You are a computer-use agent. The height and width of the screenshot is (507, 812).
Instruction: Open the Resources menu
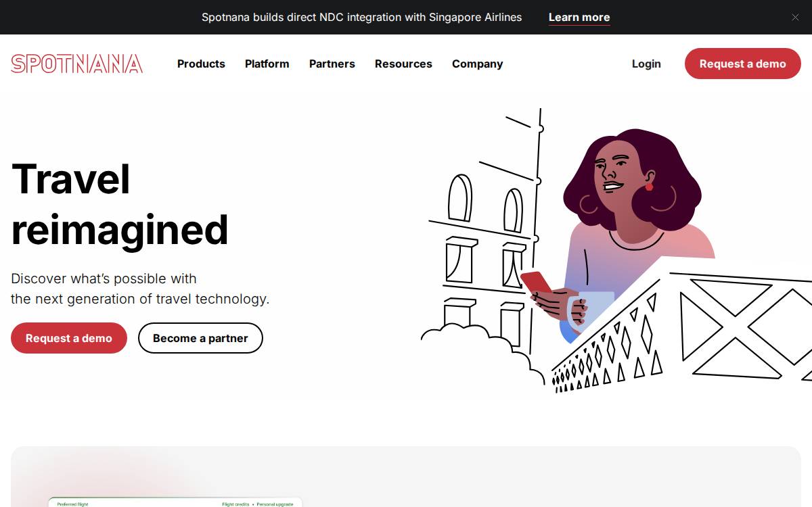pos(403,64)
